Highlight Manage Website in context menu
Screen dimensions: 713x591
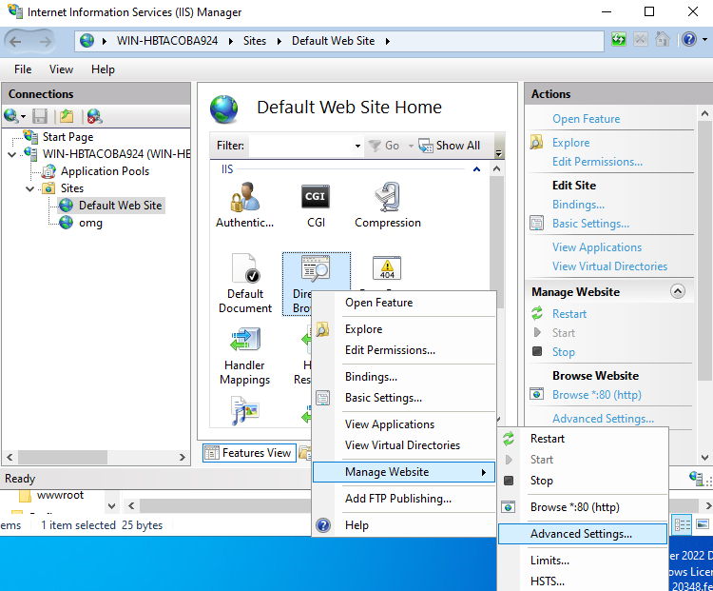point(404,472)
